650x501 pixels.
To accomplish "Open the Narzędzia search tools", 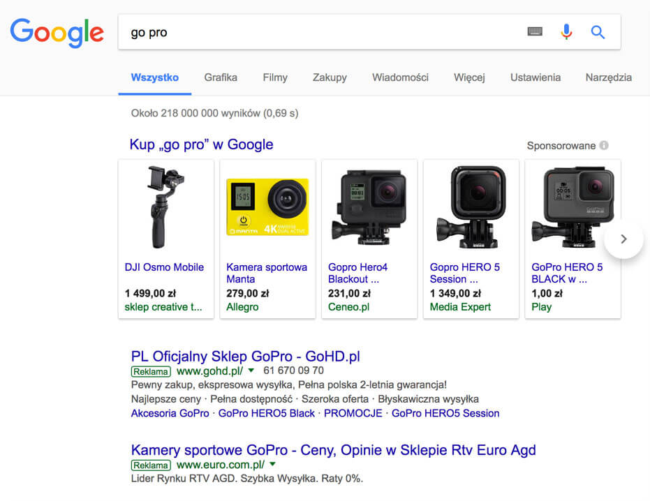I will coord(609,77).
